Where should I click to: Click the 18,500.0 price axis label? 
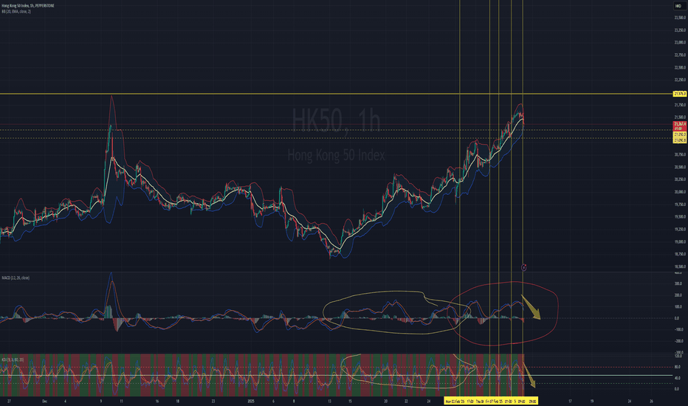click(680, 266)
